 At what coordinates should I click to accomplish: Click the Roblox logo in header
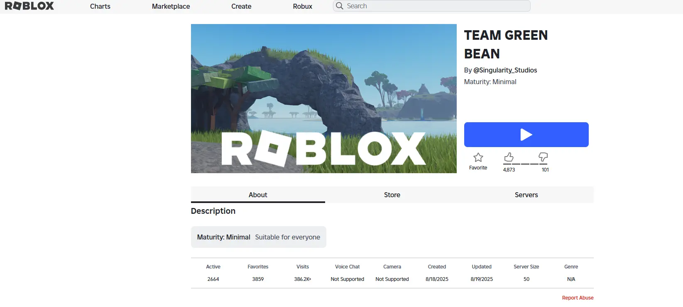click(29, 6)
